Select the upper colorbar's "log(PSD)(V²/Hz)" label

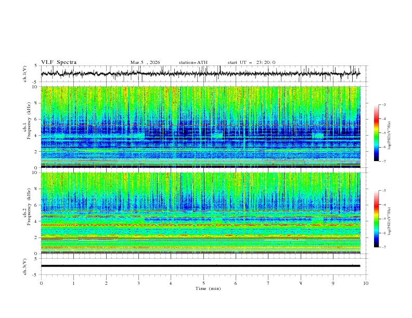click(389, 136)
